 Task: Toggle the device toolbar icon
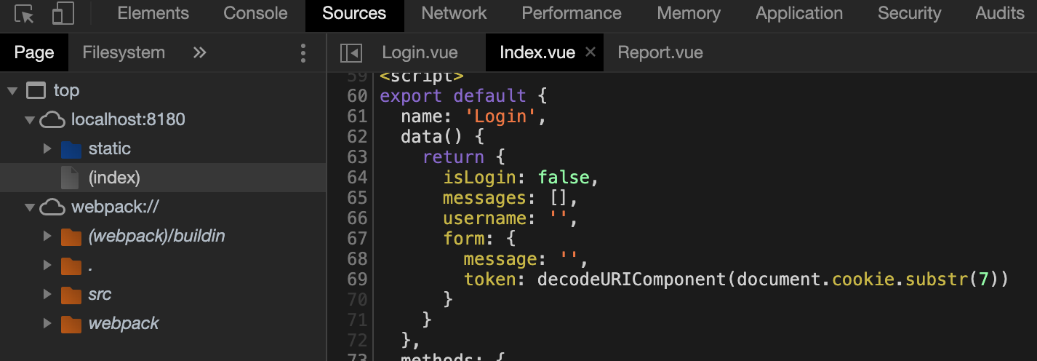pos(63,14)
